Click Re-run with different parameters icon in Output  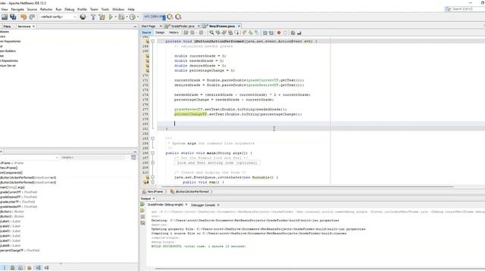142,211
